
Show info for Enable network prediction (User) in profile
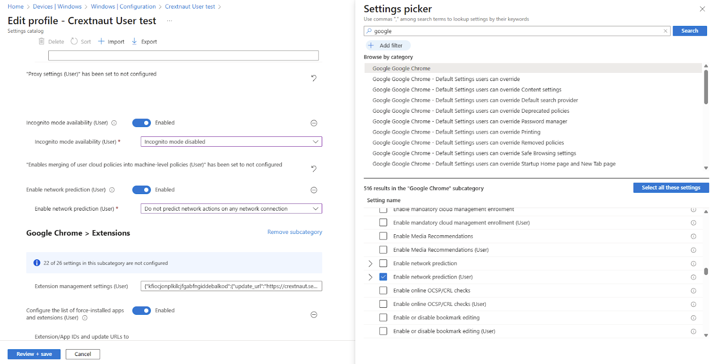[112, 190]
